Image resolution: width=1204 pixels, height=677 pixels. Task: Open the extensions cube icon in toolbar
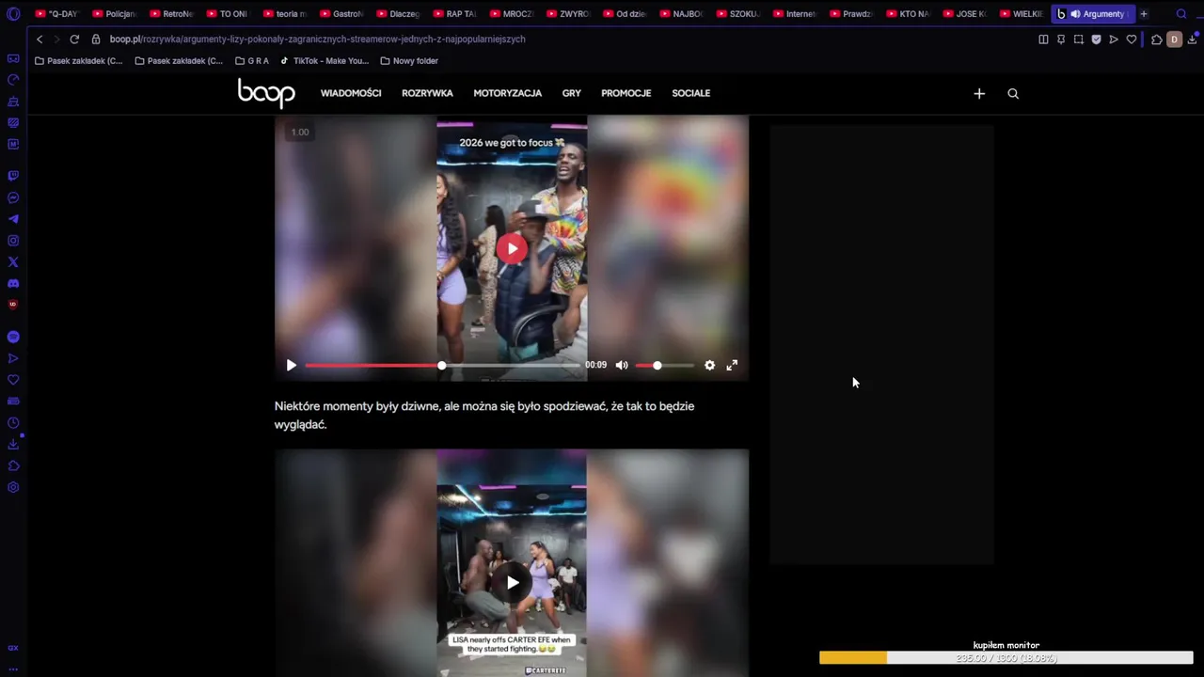click(1156, 39)
